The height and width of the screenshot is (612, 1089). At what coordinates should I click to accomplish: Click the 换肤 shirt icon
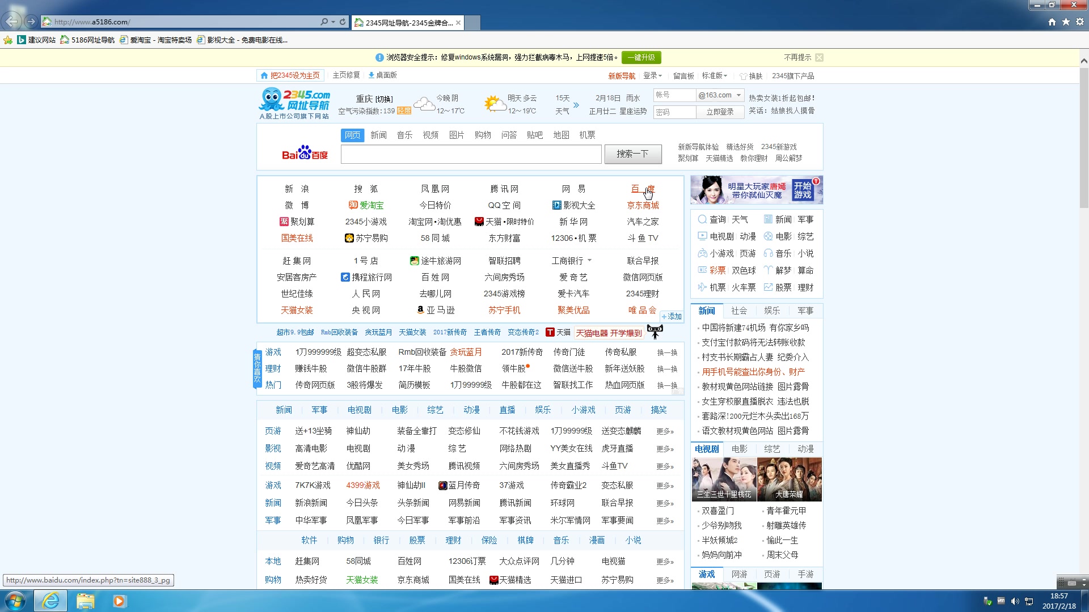[743, 76]
